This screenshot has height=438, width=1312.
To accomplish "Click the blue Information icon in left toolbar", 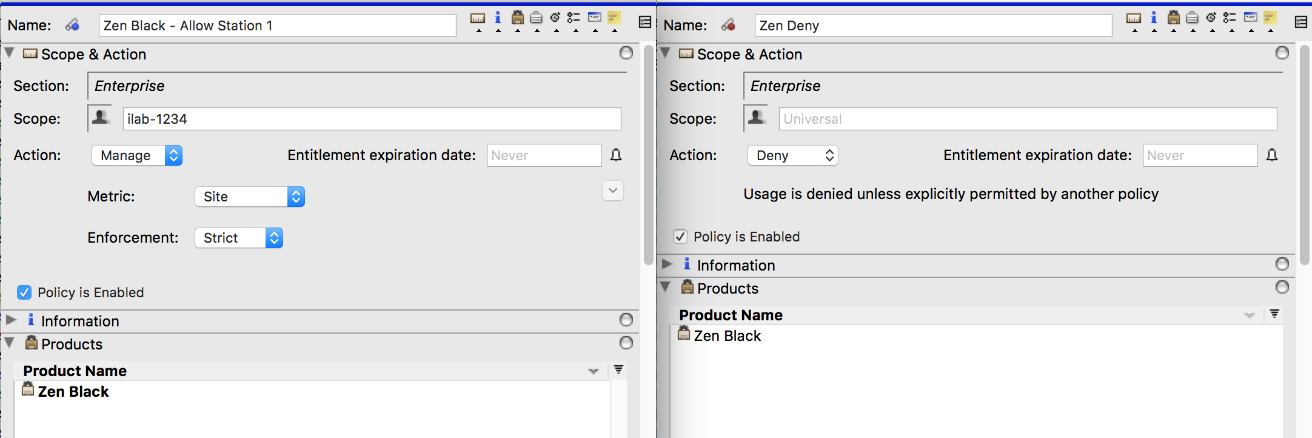I will pyautogui.click(x=498, y=18).
